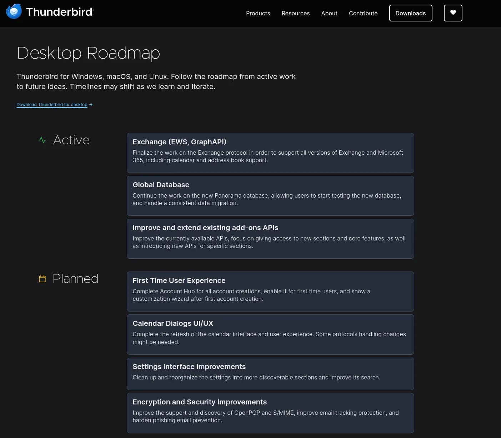The height and width of the screenshot is (438, 501).
Task: Click the First Time User Experience card
Action: pyautogui.click(x=270, y=291)
